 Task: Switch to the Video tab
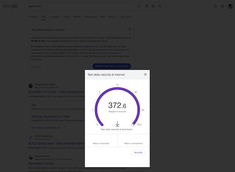point(66,17)
